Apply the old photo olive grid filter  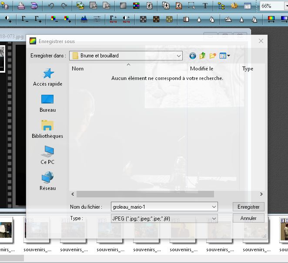[x=169, y=19]
